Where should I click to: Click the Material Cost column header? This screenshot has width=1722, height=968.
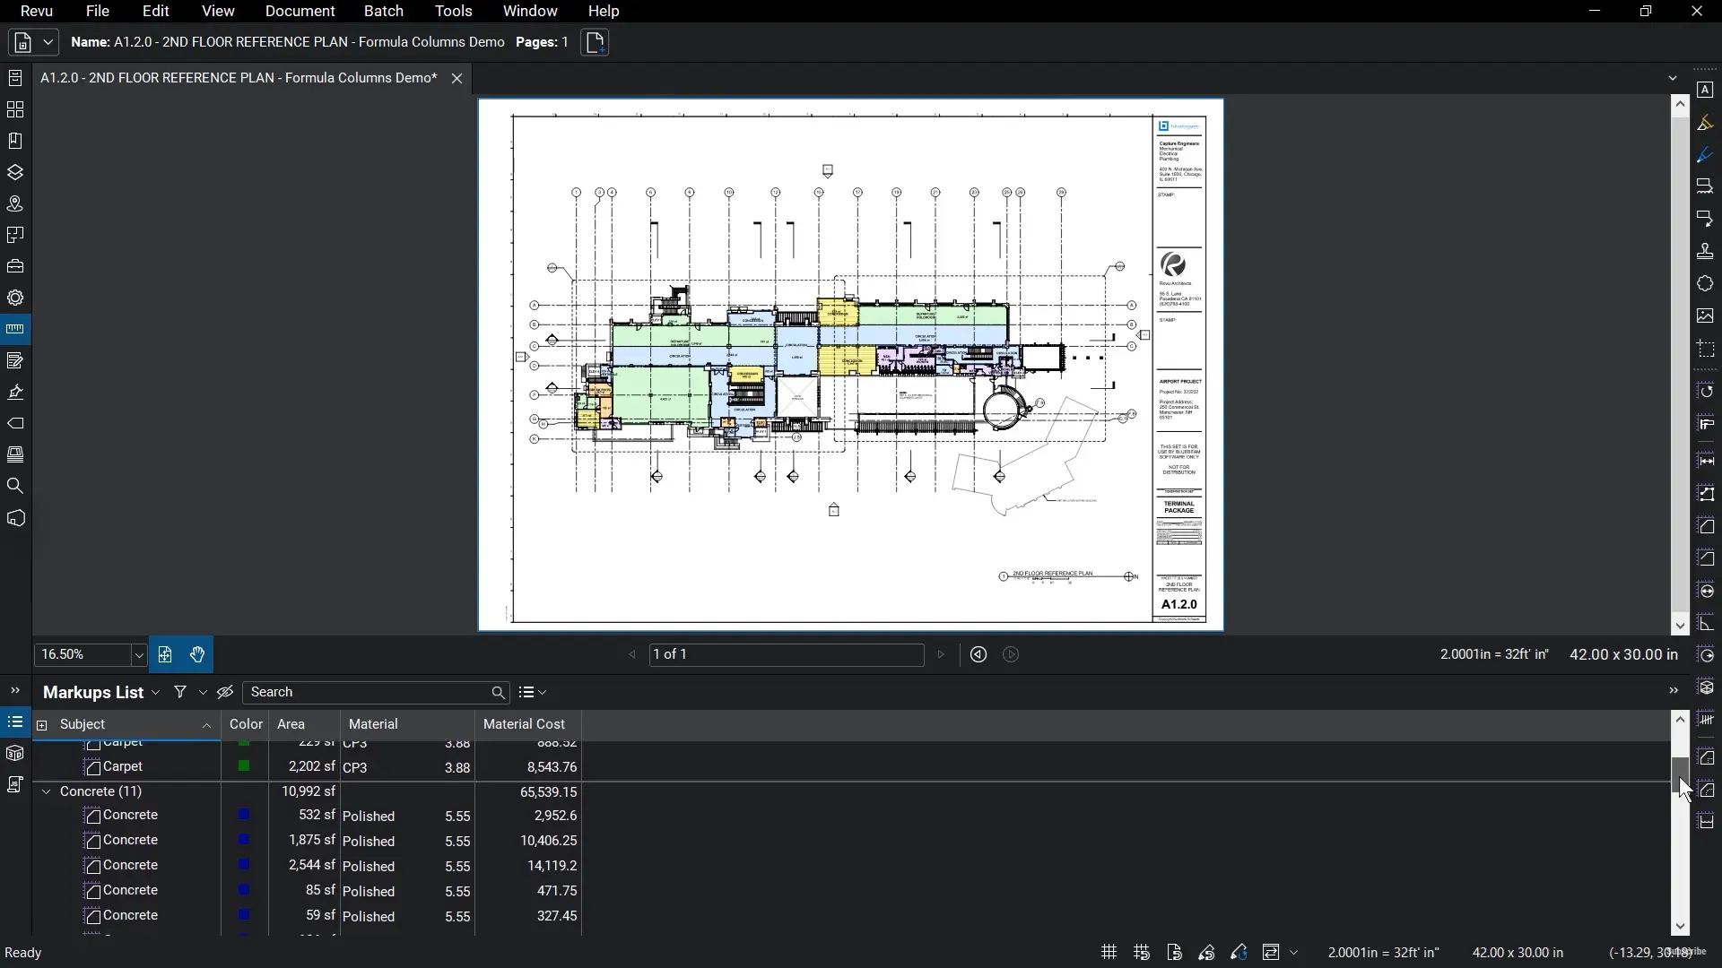point(524,724)
